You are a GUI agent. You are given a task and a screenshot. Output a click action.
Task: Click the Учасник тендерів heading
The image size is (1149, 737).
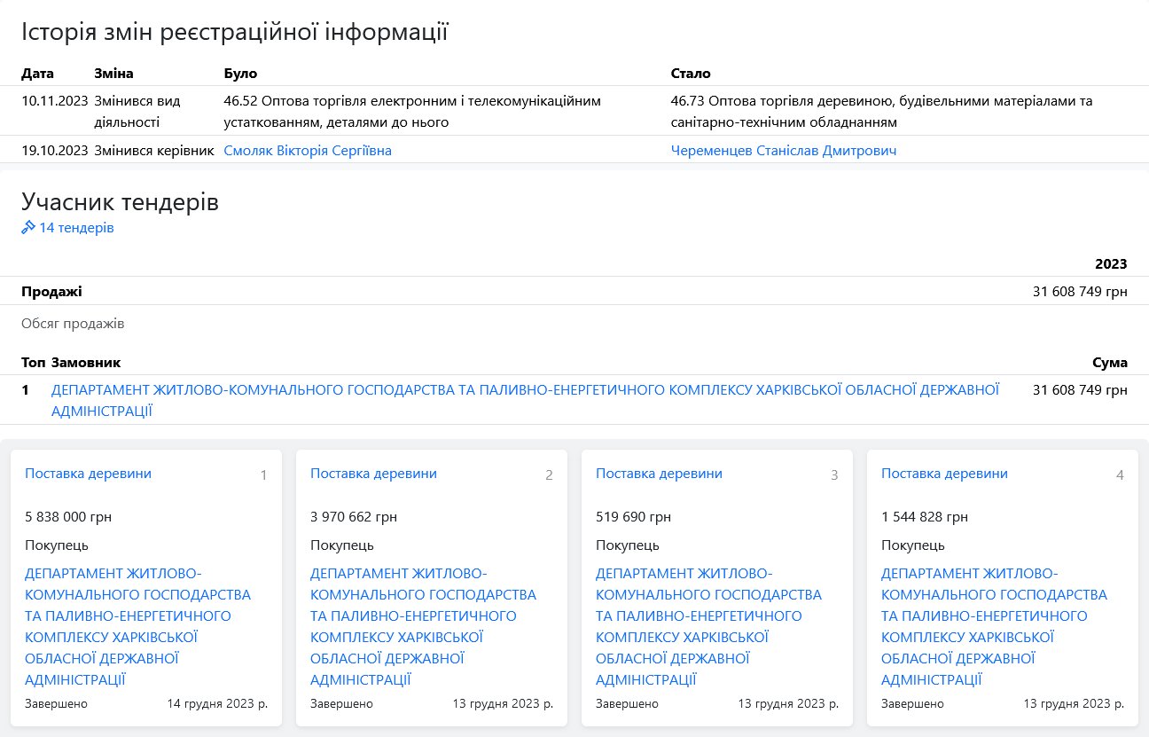(120, 202)
